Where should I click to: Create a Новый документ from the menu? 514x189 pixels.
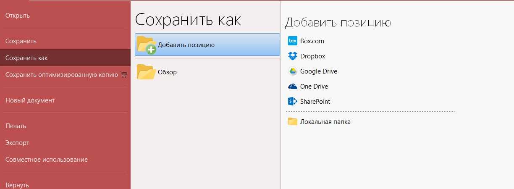click(30, 100)
